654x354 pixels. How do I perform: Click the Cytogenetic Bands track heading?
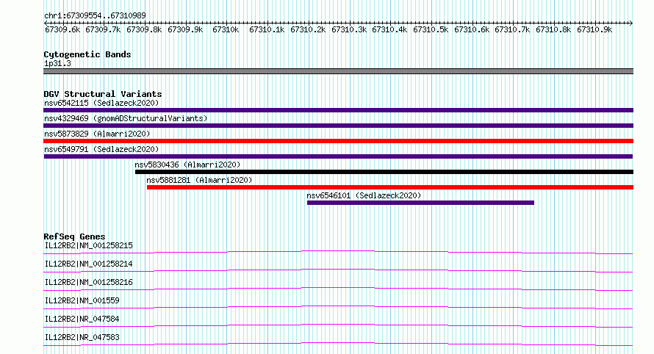point(87,54)
